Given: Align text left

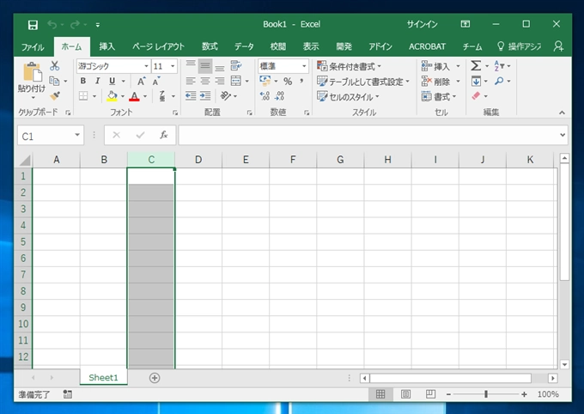Looking at the screenshot, I should tap(191, 81).
